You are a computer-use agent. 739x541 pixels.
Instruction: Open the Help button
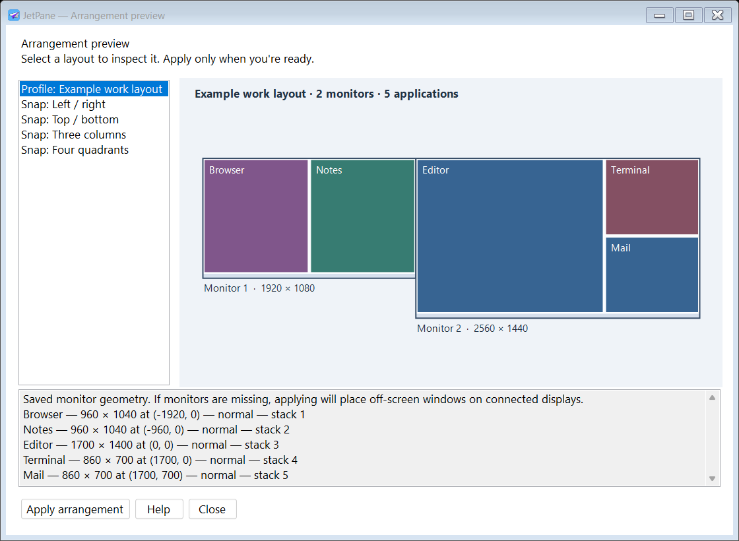click(159, 509)
